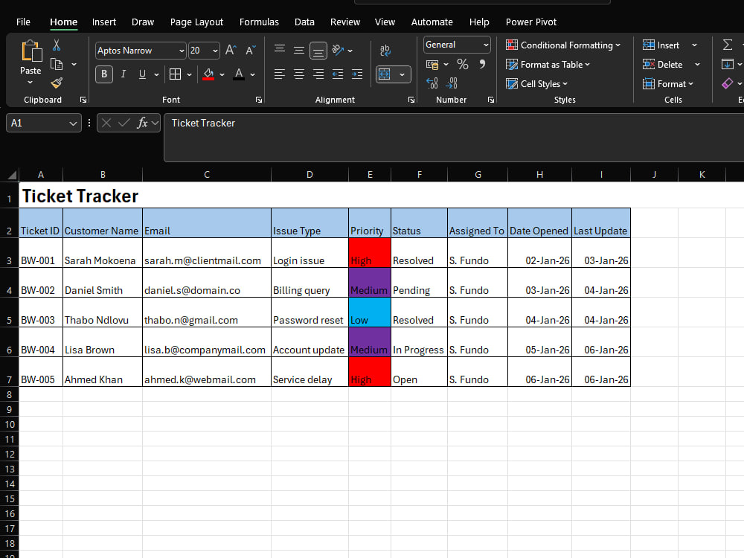Viewport: 744px width, 558px height.
Task: Apply the red font color A icon
Action: click(x=239, y=74)
